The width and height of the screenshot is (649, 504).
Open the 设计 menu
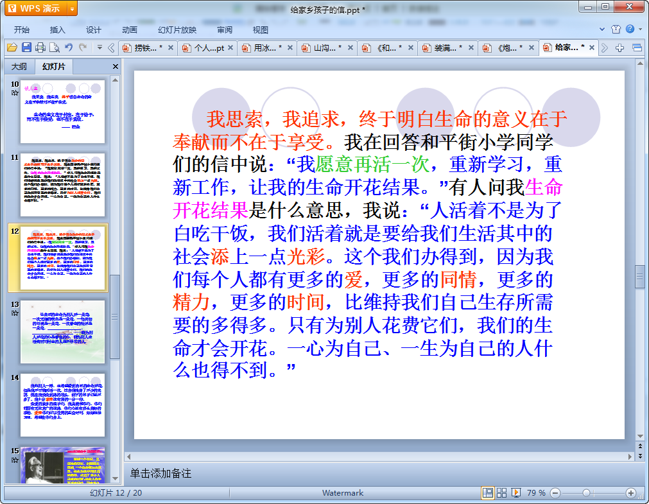(x=93, y=30)
